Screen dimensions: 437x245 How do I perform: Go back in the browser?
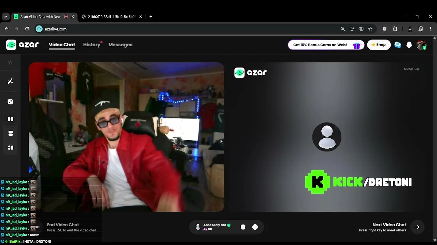(6, 29)
